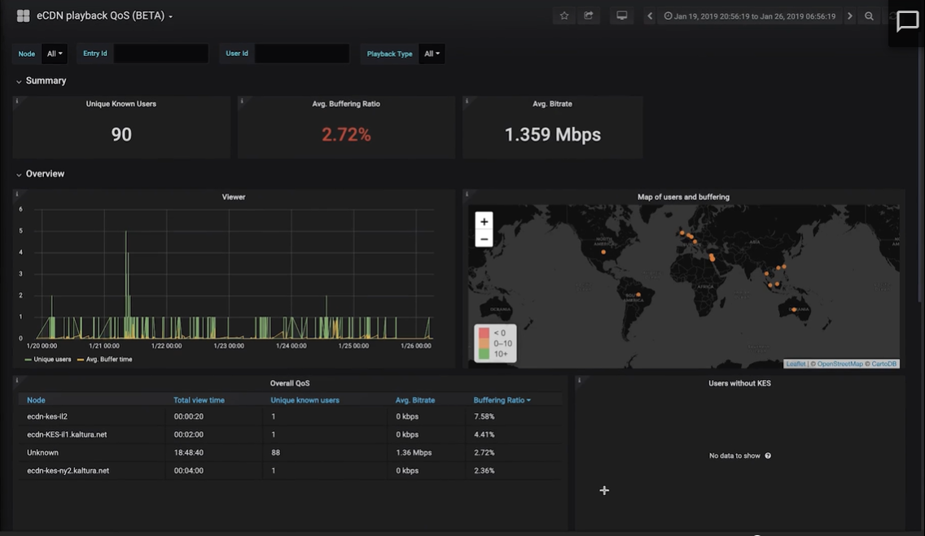This screenshot has height=536, width=925.
Task: Toggle the Avg. Buffer time legend series
Action: pyautogui.click(x=109, y=359)
